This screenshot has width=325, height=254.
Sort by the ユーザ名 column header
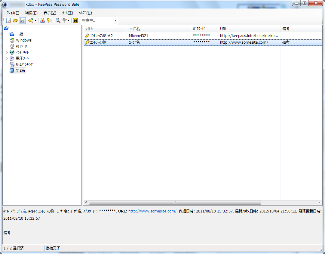click(159, 29)
